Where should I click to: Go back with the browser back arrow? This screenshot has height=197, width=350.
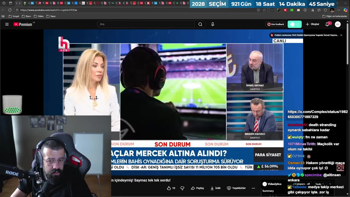tap(3, 10)
